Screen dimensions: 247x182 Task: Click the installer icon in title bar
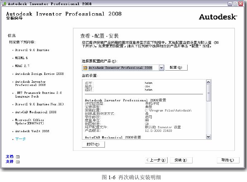tap(4, 4)
